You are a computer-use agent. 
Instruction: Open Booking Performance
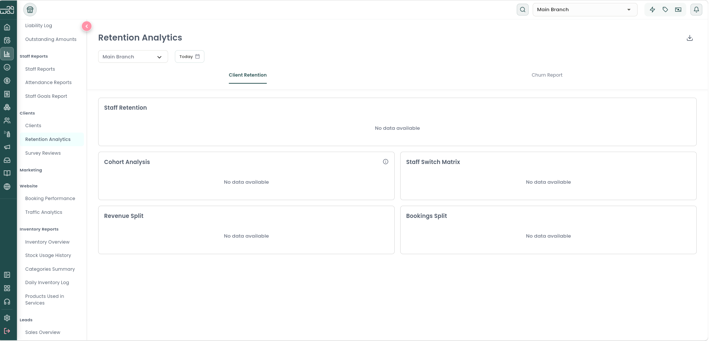(x=50, y=199)
